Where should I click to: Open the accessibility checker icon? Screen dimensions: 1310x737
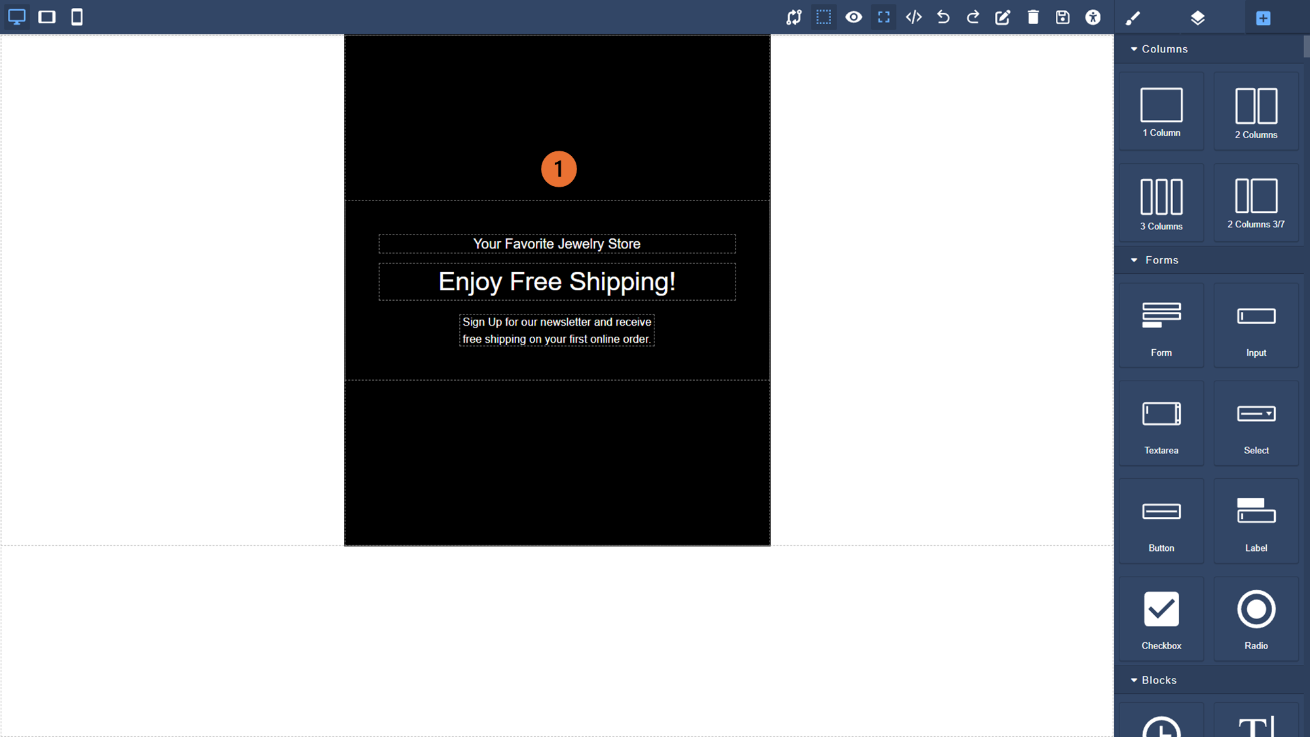(x=1093, y=17)
